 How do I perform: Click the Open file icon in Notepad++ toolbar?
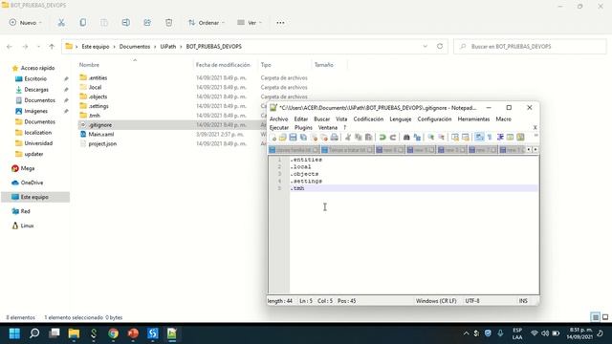[x=283, y=138]
